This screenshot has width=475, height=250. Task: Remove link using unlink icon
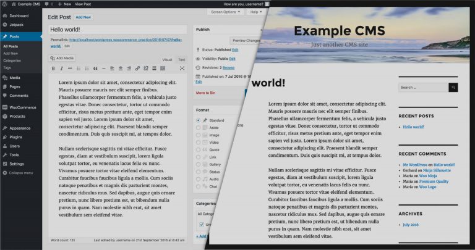click(146, 69)
